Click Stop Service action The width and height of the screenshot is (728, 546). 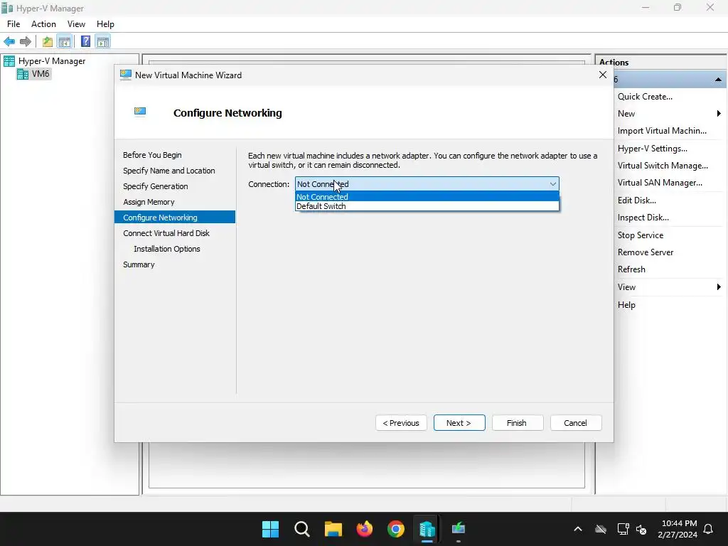641,235
